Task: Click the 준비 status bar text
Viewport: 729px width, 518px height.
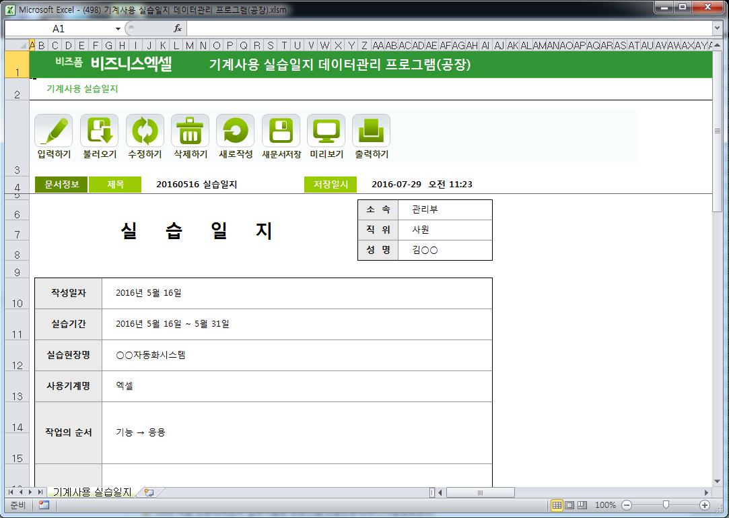Action: coord(18,505)
